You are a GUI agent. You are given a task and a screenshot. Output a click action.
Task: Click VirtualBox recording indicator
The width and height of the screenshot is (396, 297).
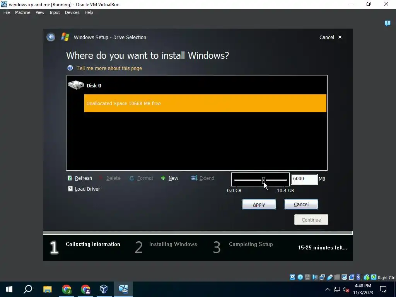pos(352,277)
